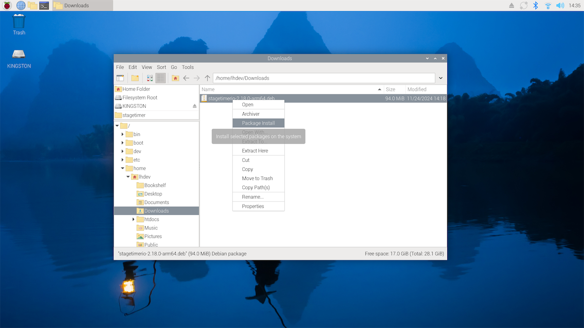Expand the htdocs folder in sidebar
Screen dimensions: 584x328
click(x=133, y=219)
